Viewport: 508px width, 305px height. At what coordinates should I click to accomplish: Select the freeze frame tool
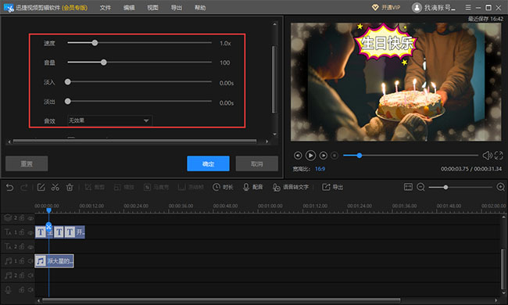tap(191, 188)
